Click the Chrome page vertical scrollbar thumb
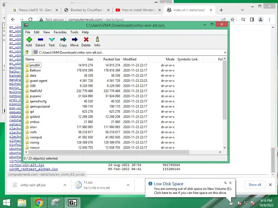Image resolution: width=278 pixels, height=208 pixels. click(x=273, y=160)
